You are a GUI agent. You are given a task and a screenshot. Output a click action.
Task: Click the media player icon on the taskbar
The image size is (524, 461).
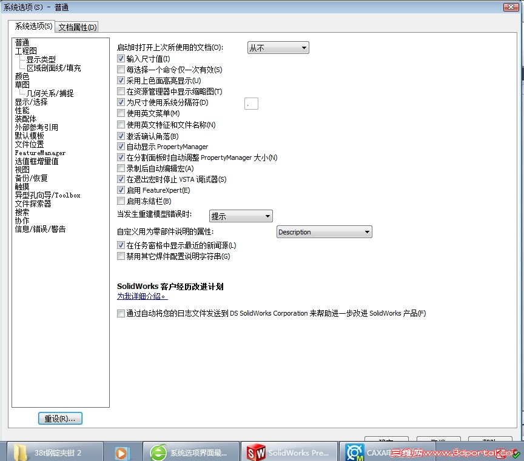pyautogui.click(x=121, y=453)
